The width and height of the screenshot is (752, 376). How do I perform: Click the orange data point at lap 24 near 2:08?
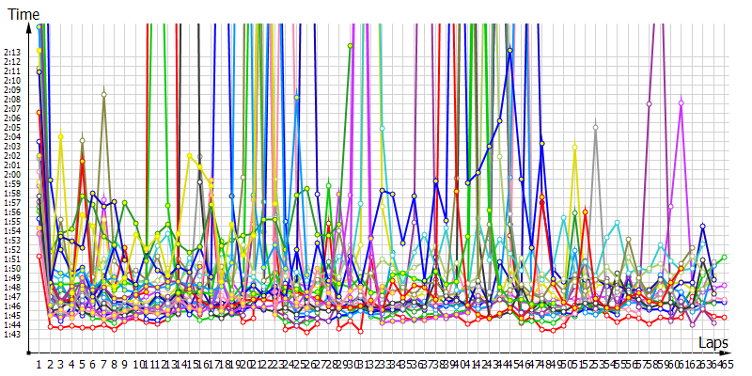click(297, 96)
